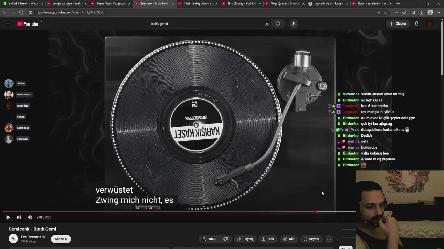The width and height of the screenshot is (444, 249).
Task: Click chat message 'olsada bi eş yapsam'
Action: click(x=378, y=159)
